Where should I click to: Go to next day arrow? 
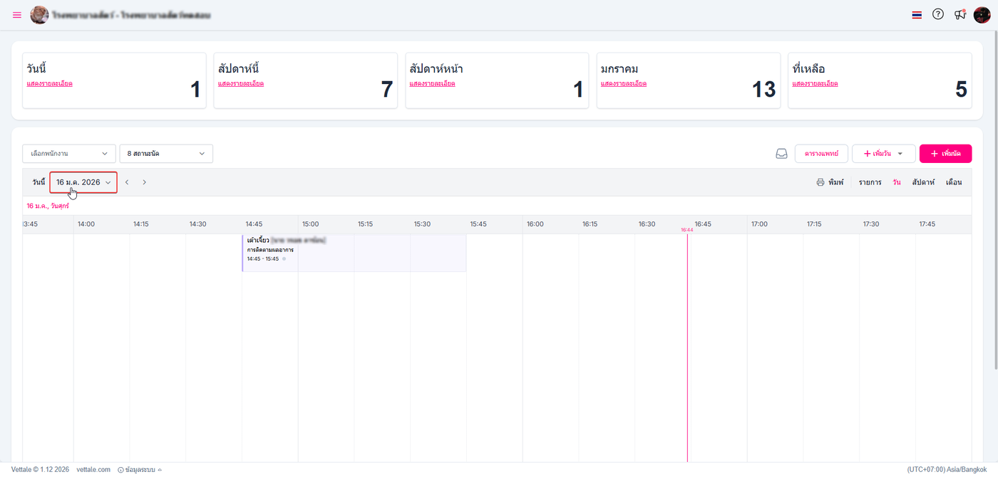pyautogui.click(x=144, y=182)
